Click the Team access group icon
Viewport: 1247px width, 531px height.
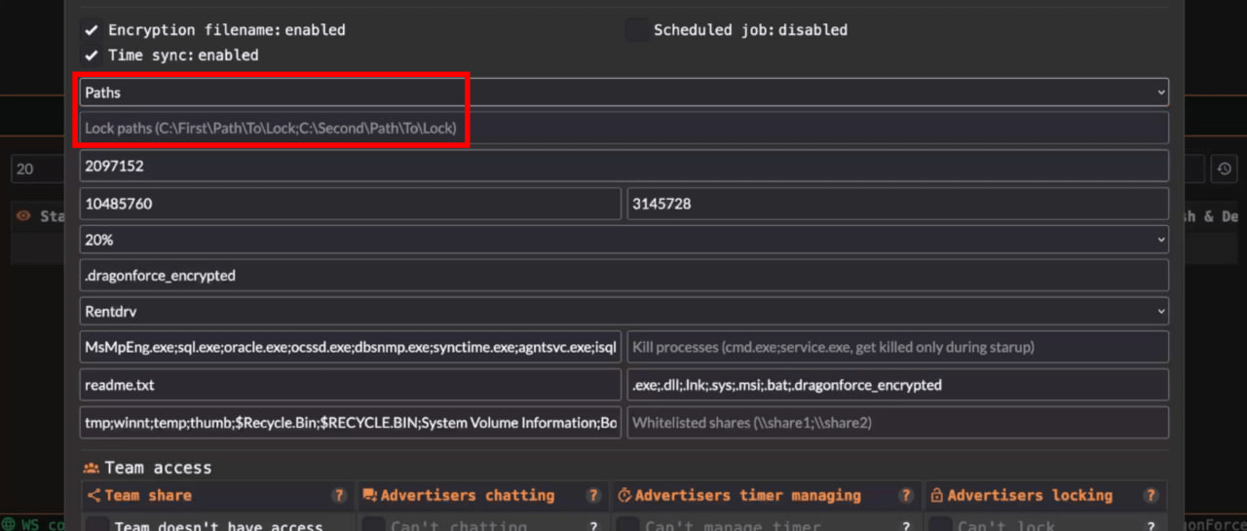pos(92,469)
